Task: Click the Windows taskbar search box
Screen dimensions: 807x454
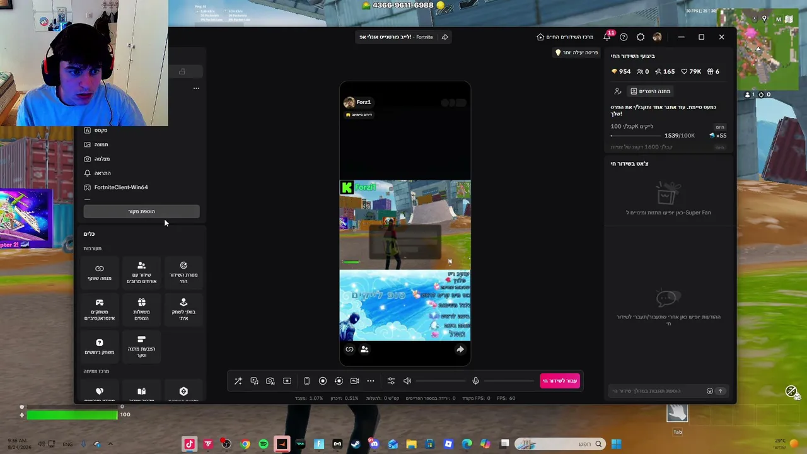Action: pyautogui.click(x=559, y=444)
